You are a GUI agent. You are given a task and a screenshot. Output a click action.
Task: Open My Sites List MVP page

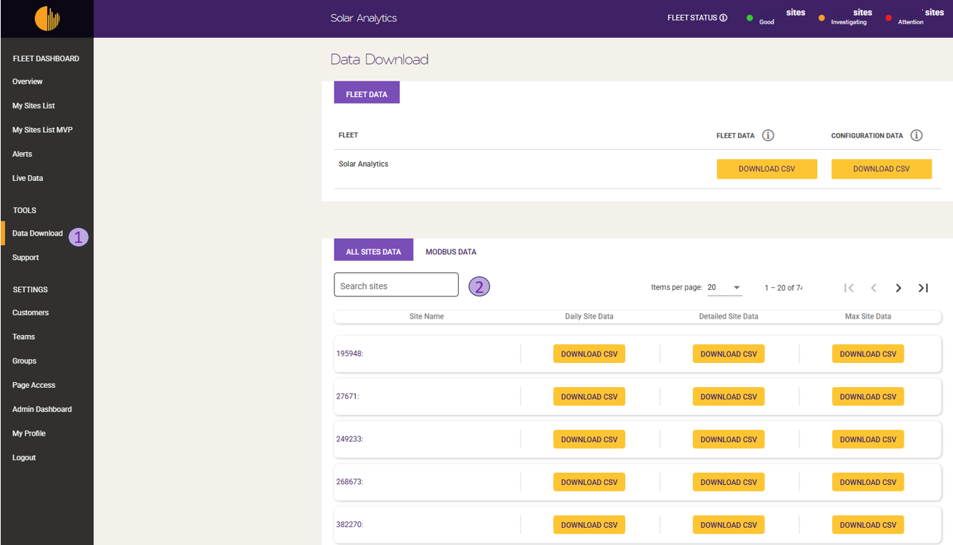click(x=42, y=130)
